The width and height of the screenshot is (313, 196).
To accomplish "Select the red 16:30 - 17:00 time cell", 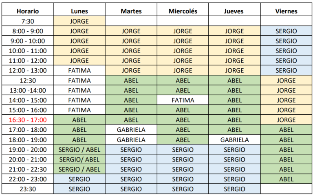I will coord(28,120).
